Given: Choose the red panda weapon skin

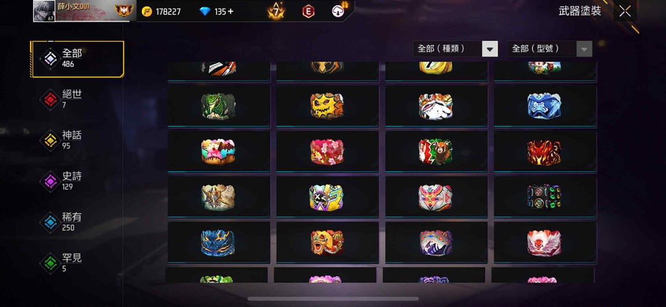Looking at the screenshot, I should [x=436, y=151].
